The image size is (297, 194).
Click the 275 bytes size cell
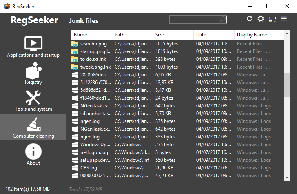165,145
